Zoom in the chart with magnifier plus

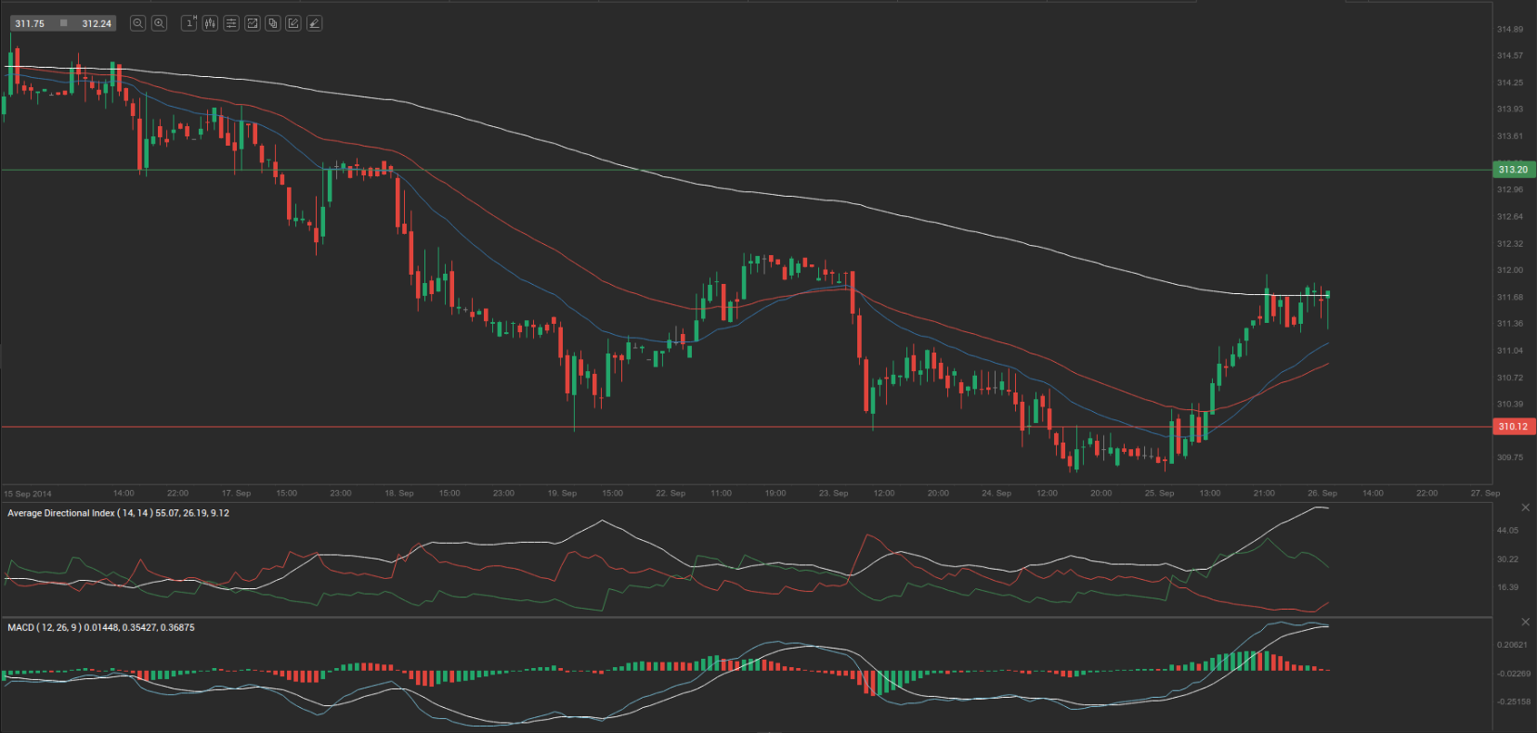159,23
